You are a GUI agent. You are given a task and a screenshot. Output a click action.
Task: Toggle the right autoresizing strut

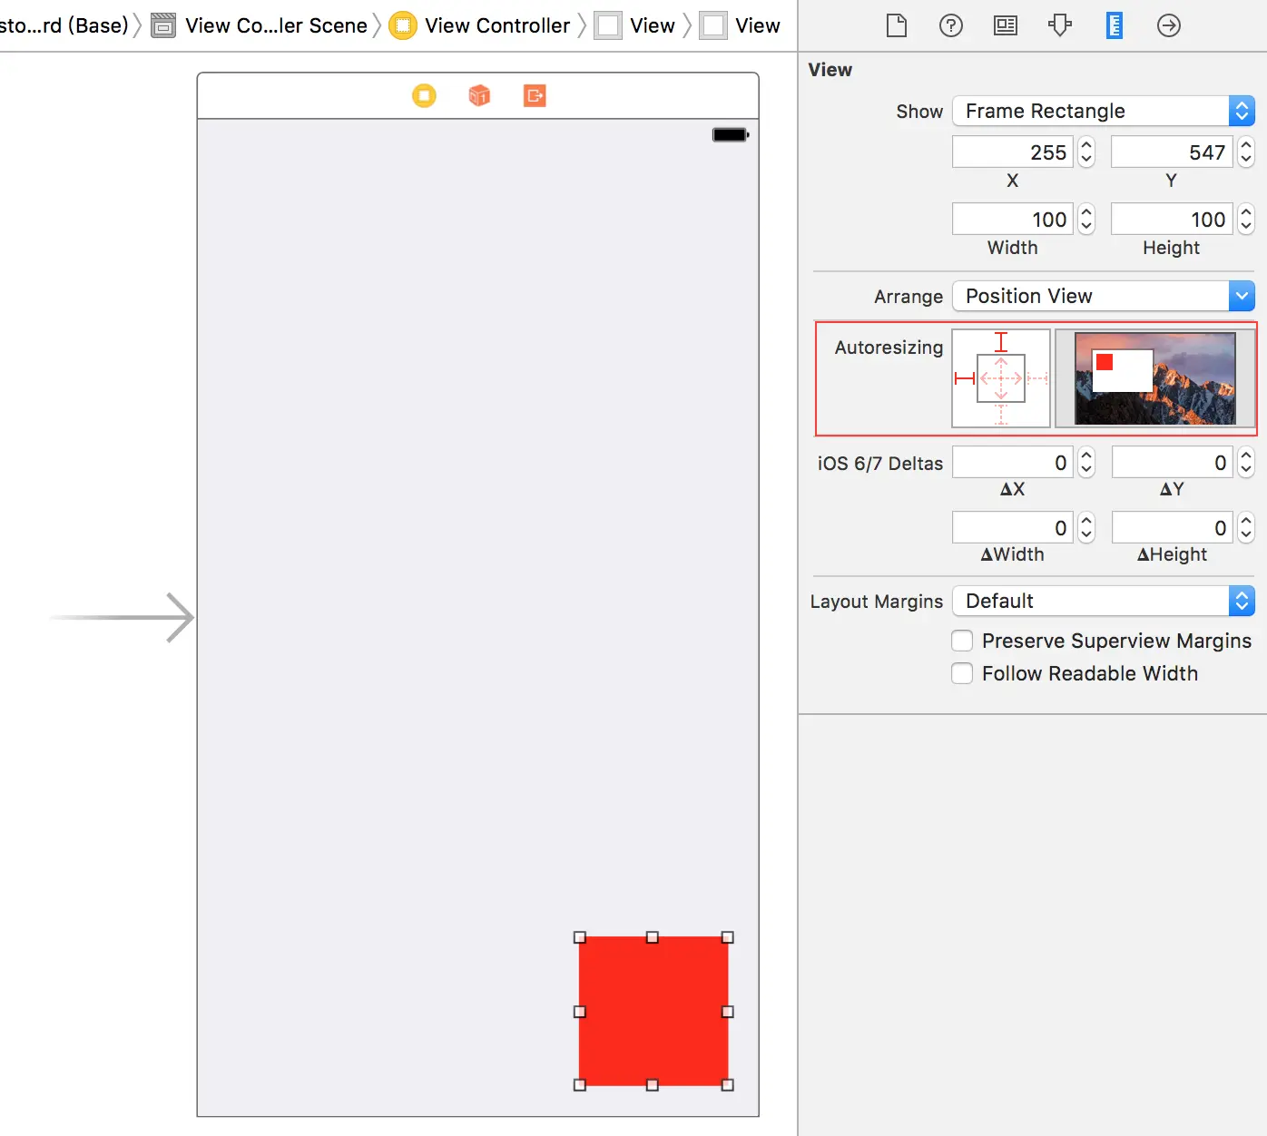1037,378
